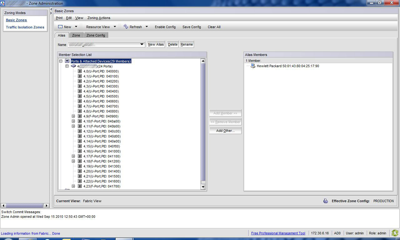The height and width of the screenshot is (240, 400).
Task: Collapse the Ports & Attached Devices root node
Action: pos(61,61)
